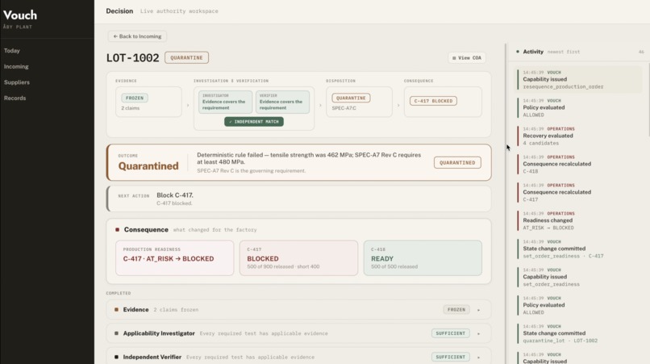Click the Independent Verifier row square icon
The image size is (650, 364).
click(116, 357)
